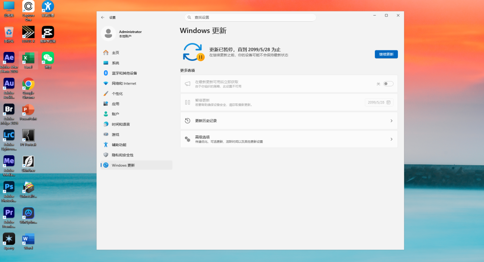484x262 pixels.
Task: Open 系统 (System) settings
Action: [x=137, y=63]
